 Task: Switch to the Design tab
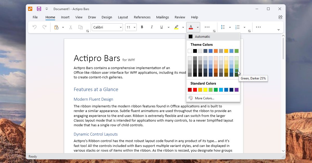107,17
